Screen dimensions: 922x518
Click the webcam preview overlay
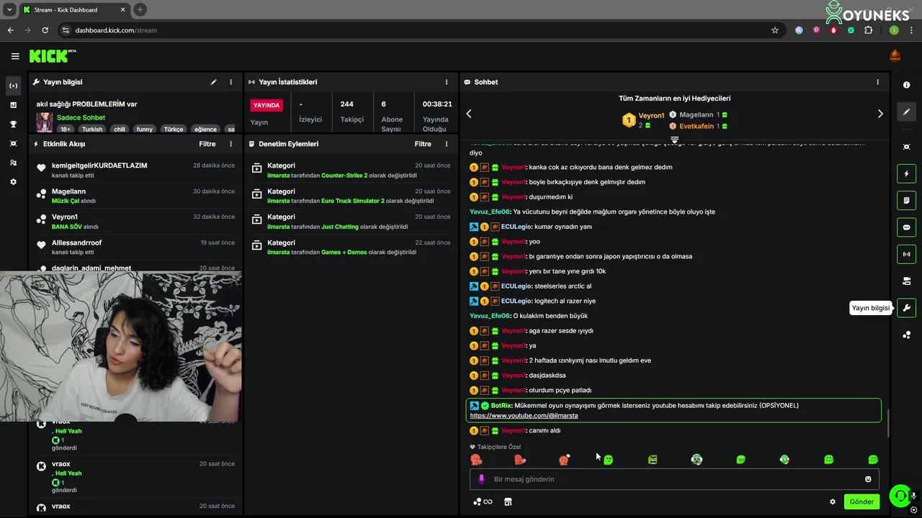(x=120, y=347)
